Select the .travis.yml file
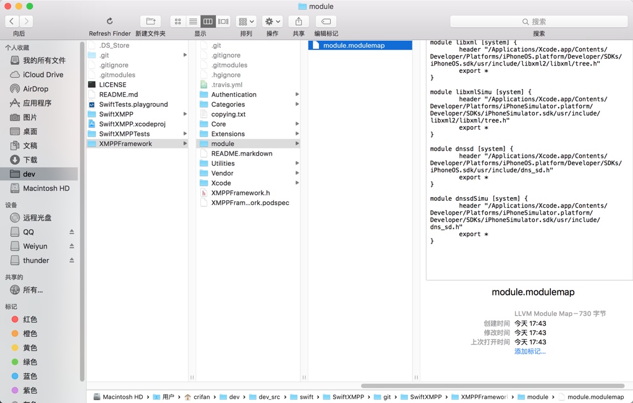Screen dimensions: 633x403 pos(248,85)
